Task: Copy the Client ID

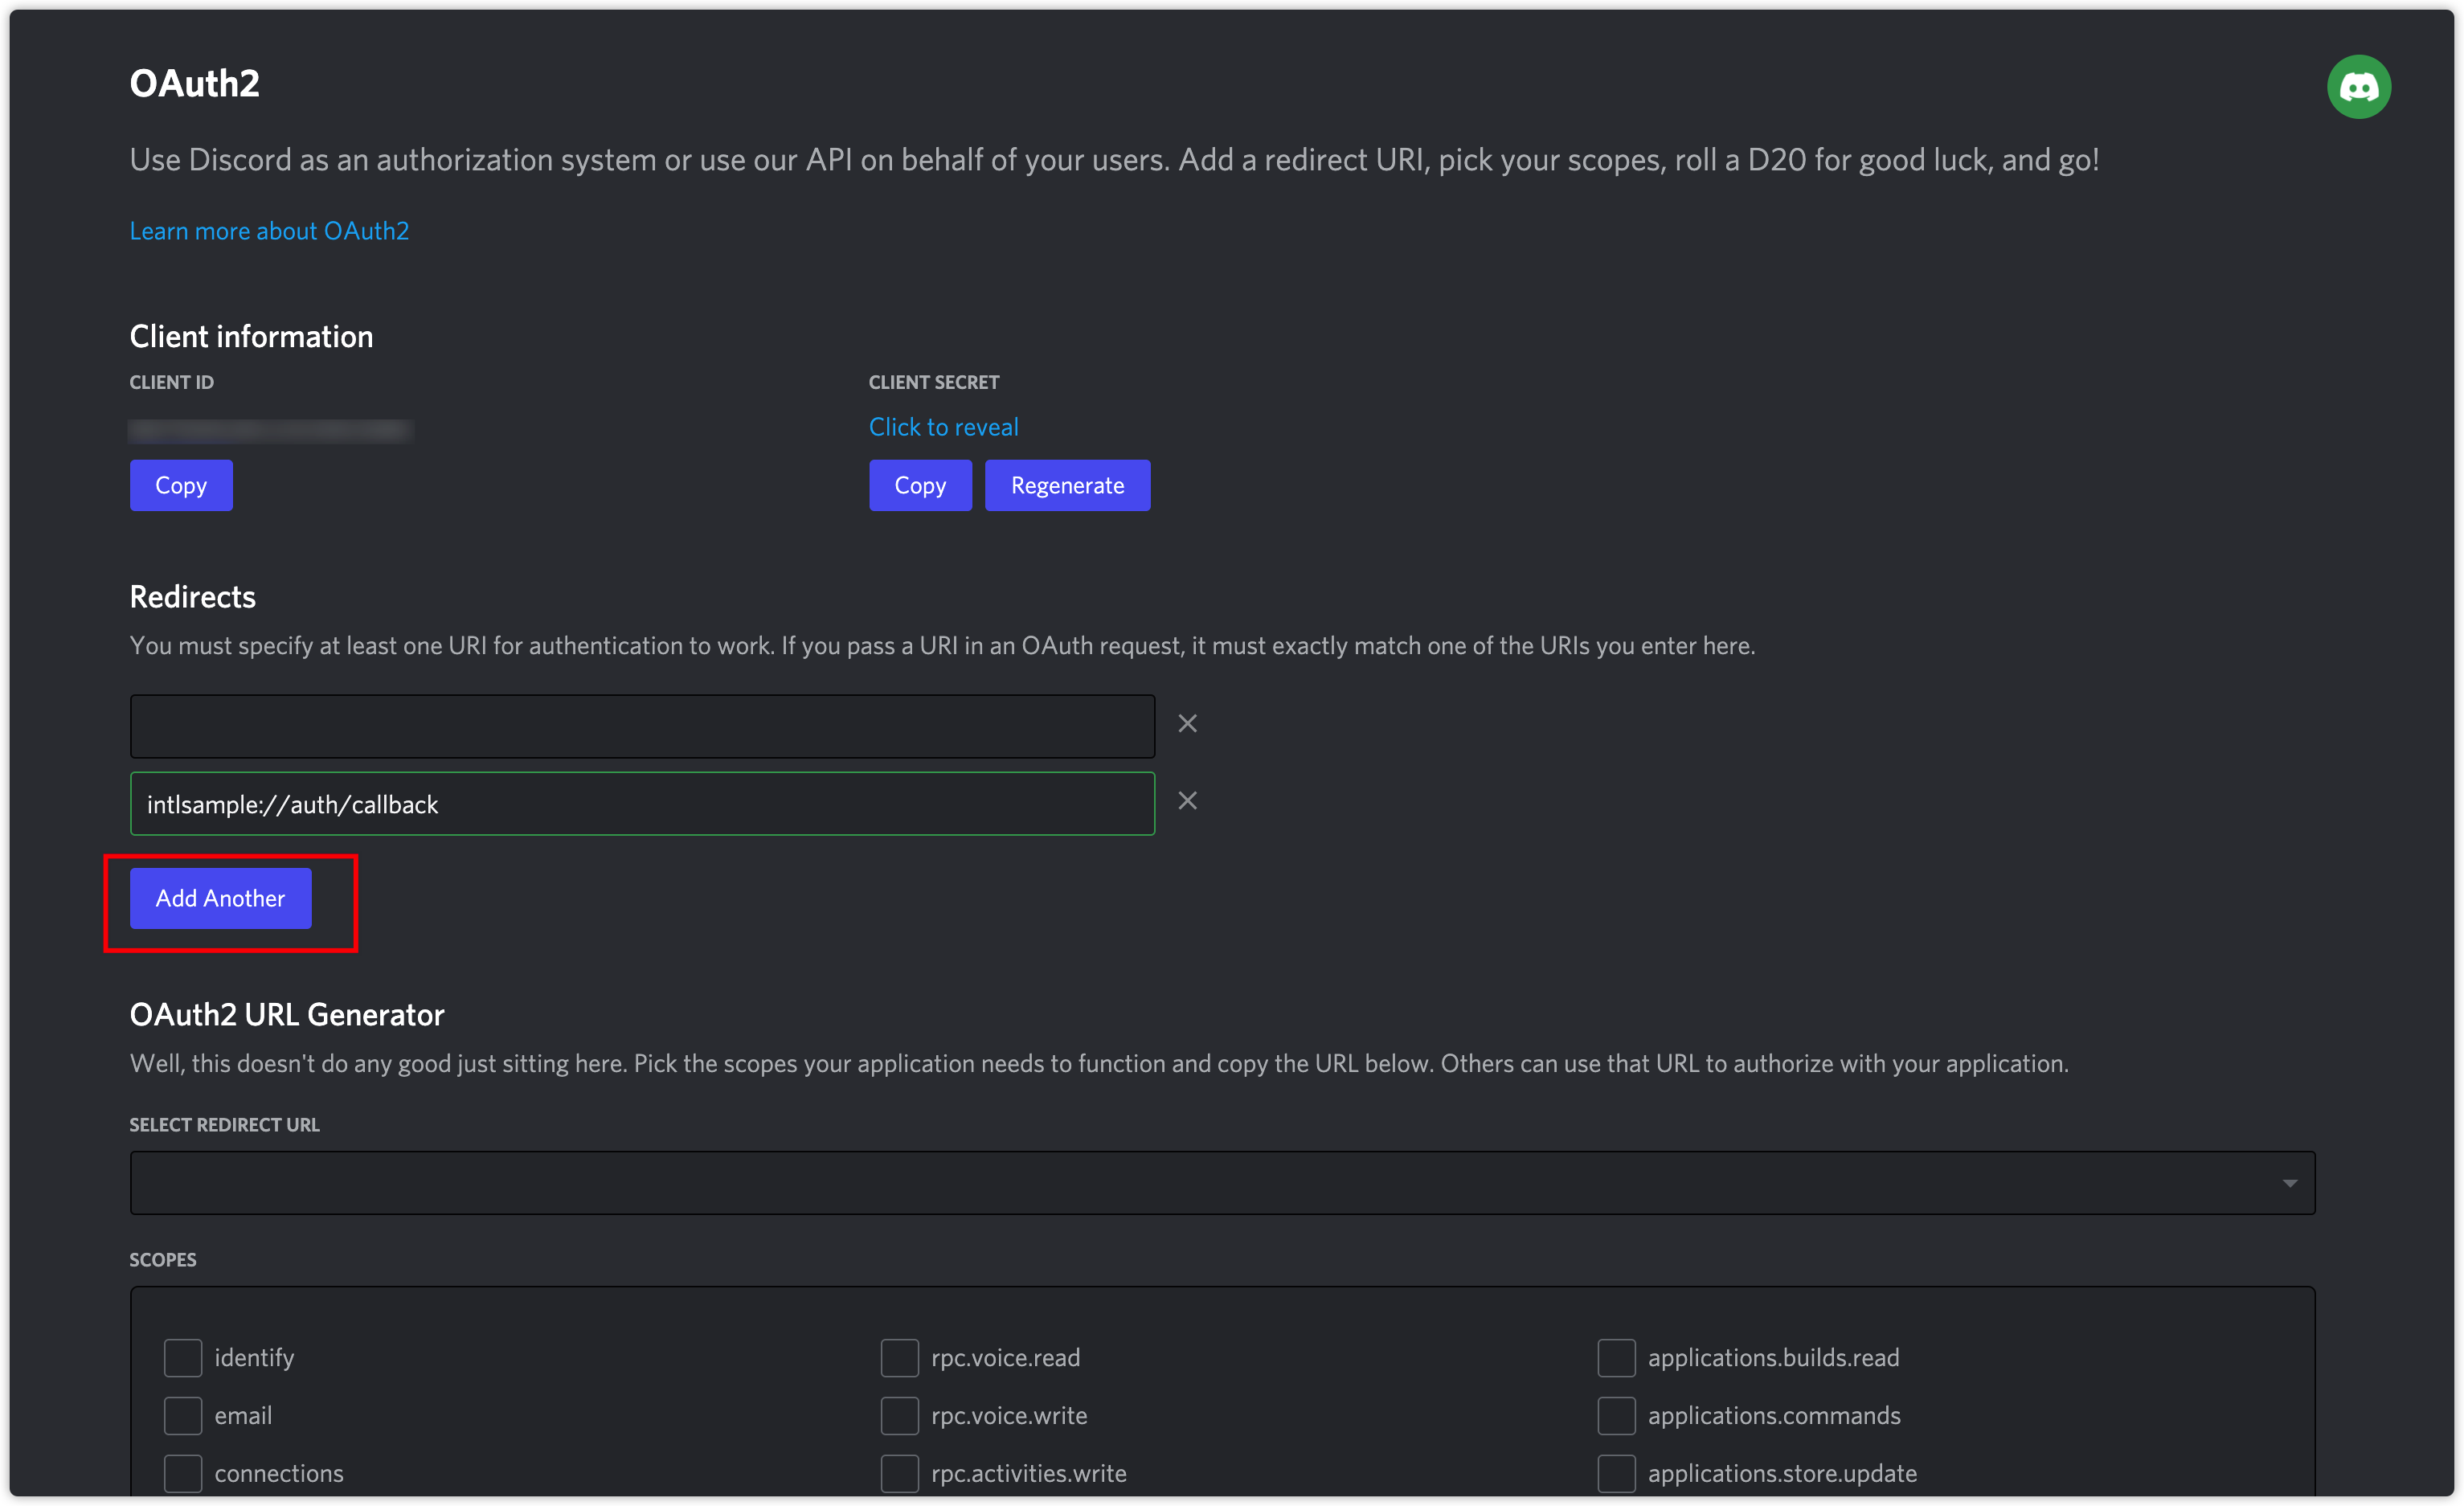Action: pyautogui.click(x=181, y=485)
